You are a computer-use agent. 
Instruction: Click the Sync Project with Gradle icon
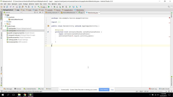pyautogui.click(x=70, y=7)
